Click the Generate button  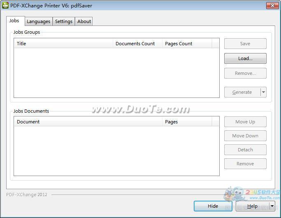[242, 92]
